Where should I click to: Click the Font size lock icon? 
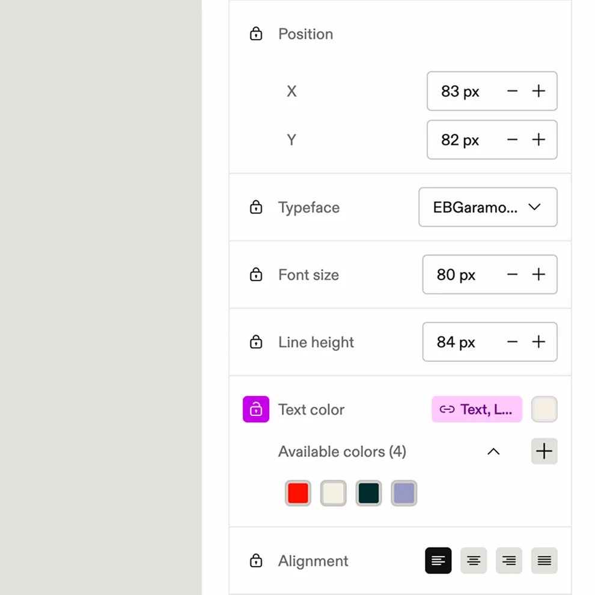pyautogui.click(x=256, y=274)
